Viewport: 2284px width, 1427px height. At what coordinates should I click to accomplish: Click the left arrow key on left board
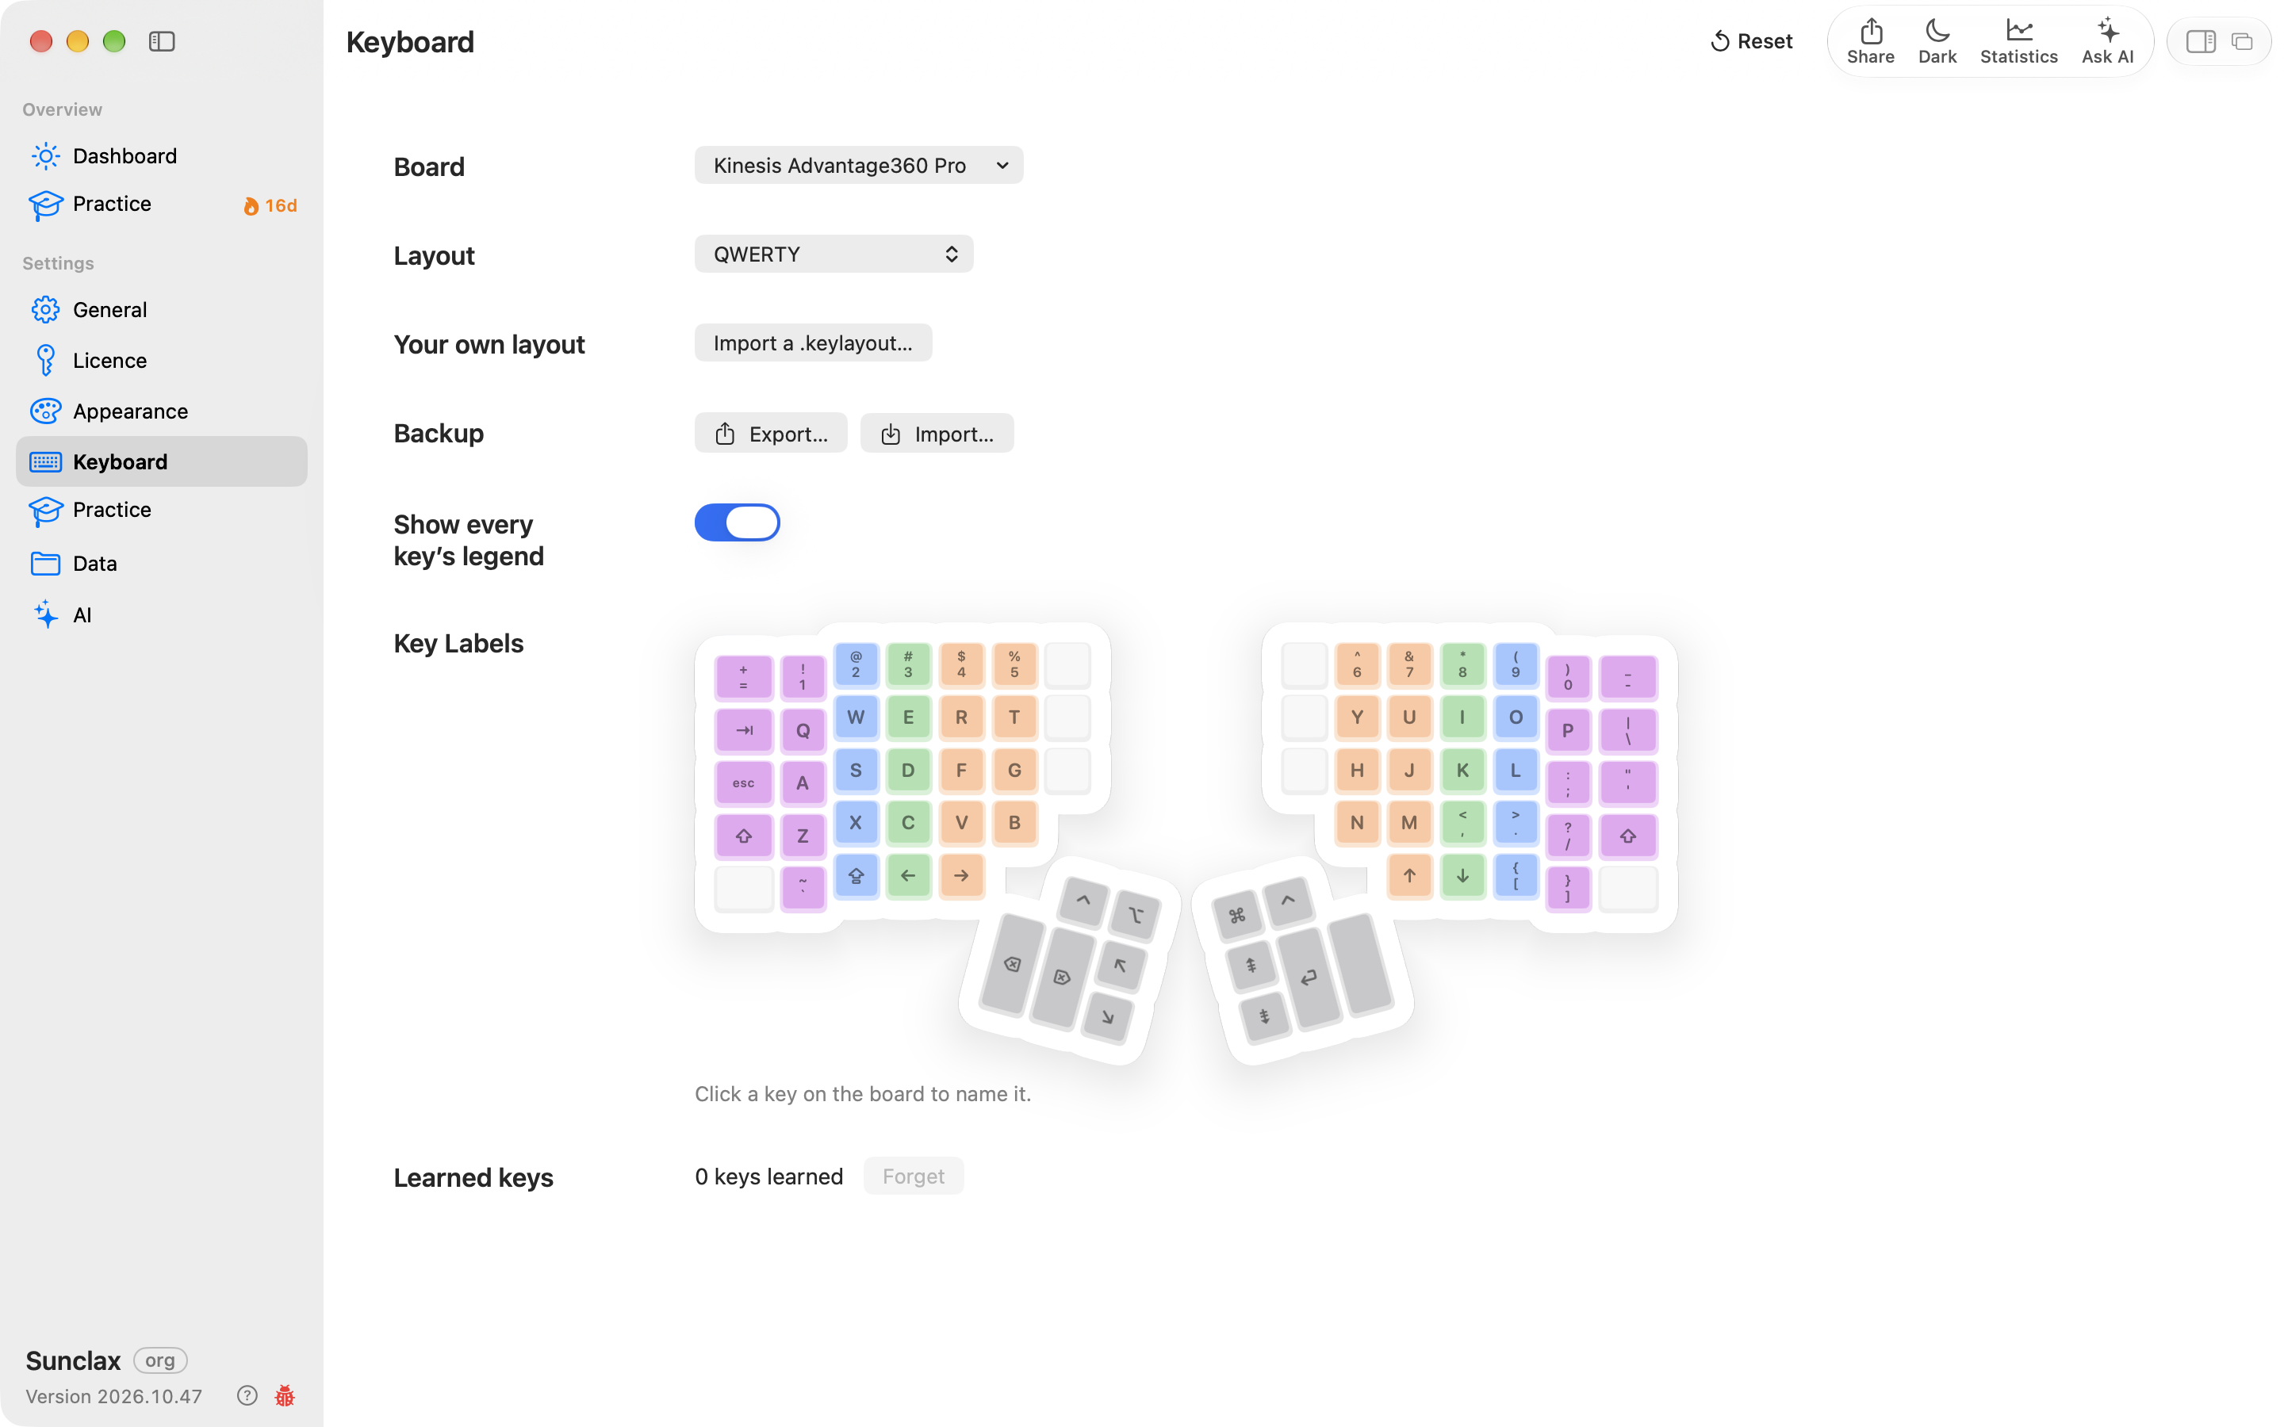point(907,875)
